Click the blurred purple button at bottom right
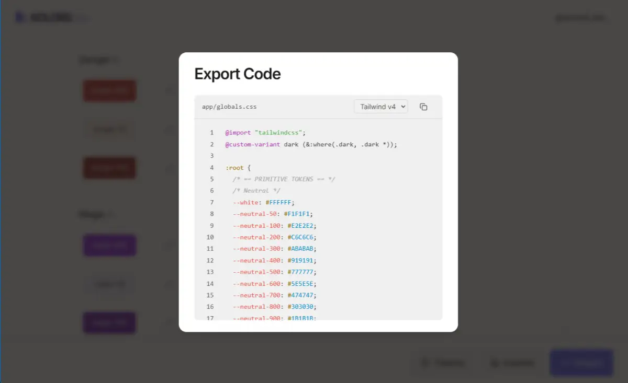628x383 pixels. (581, 363)
